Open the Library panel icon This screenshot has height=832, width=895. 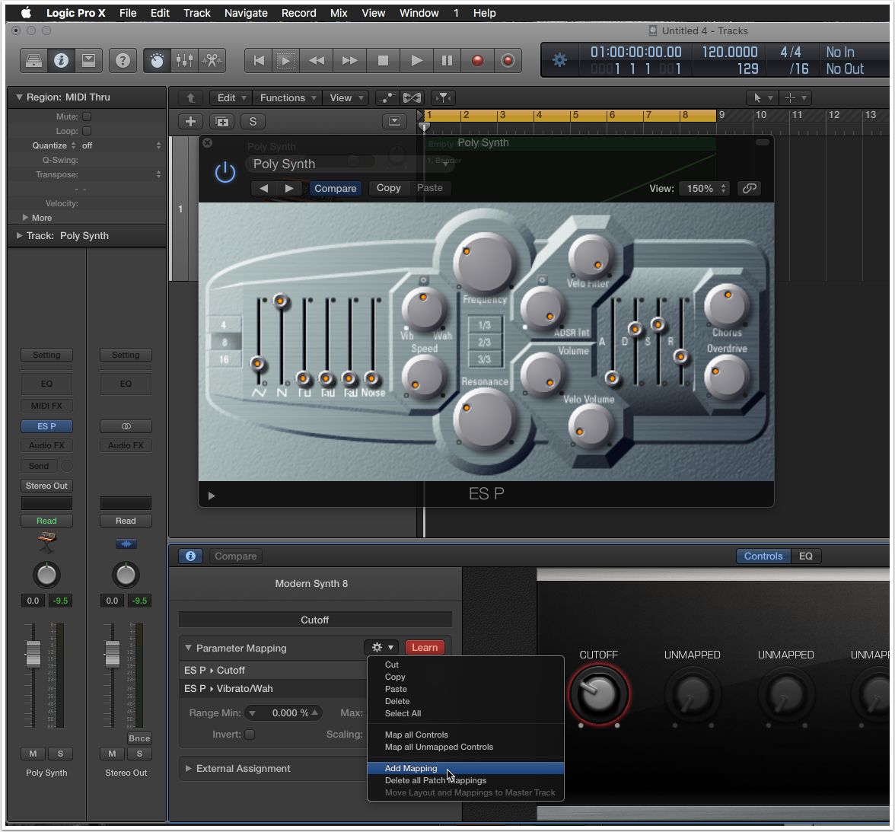tap(33, 61)
